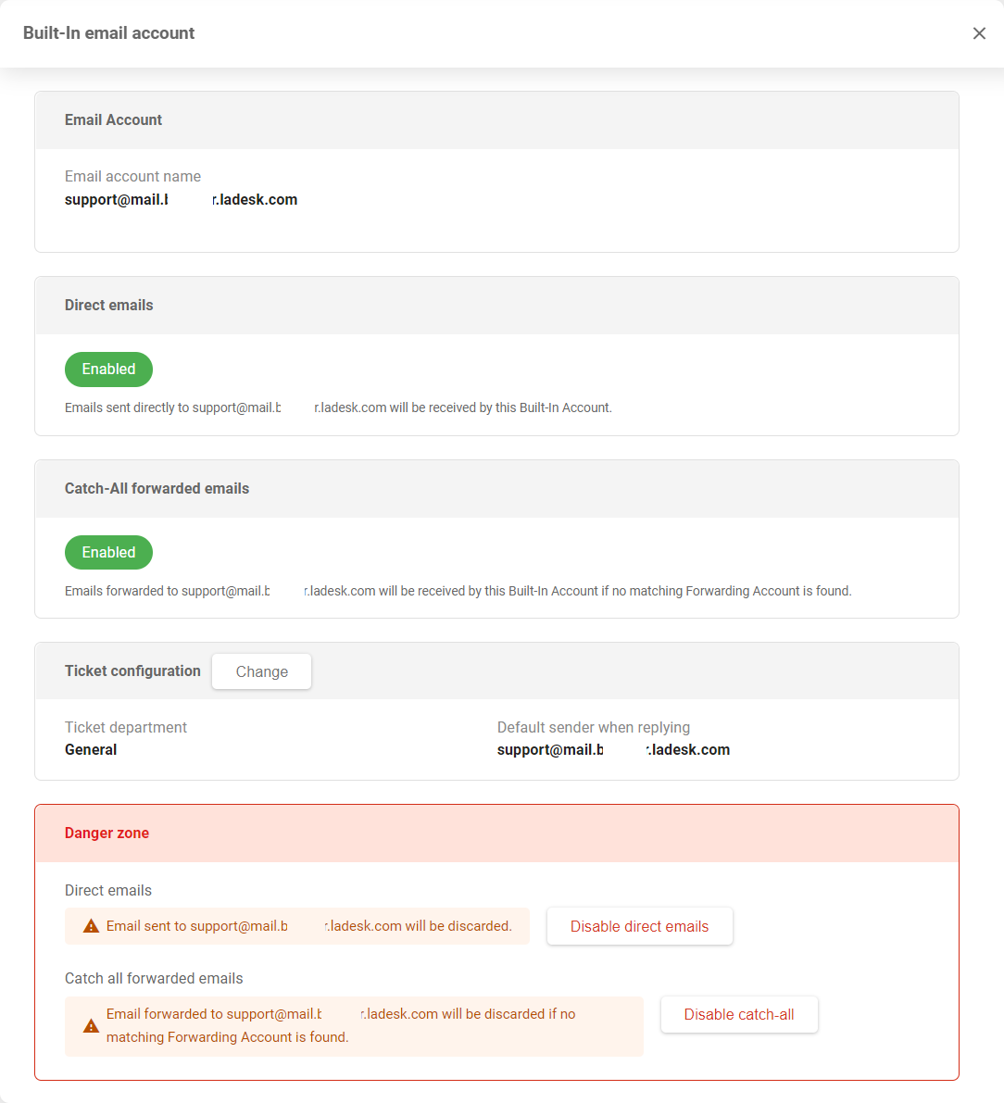
Task: Click the Built-In email account dialog title
Action: tap(108, 33)
